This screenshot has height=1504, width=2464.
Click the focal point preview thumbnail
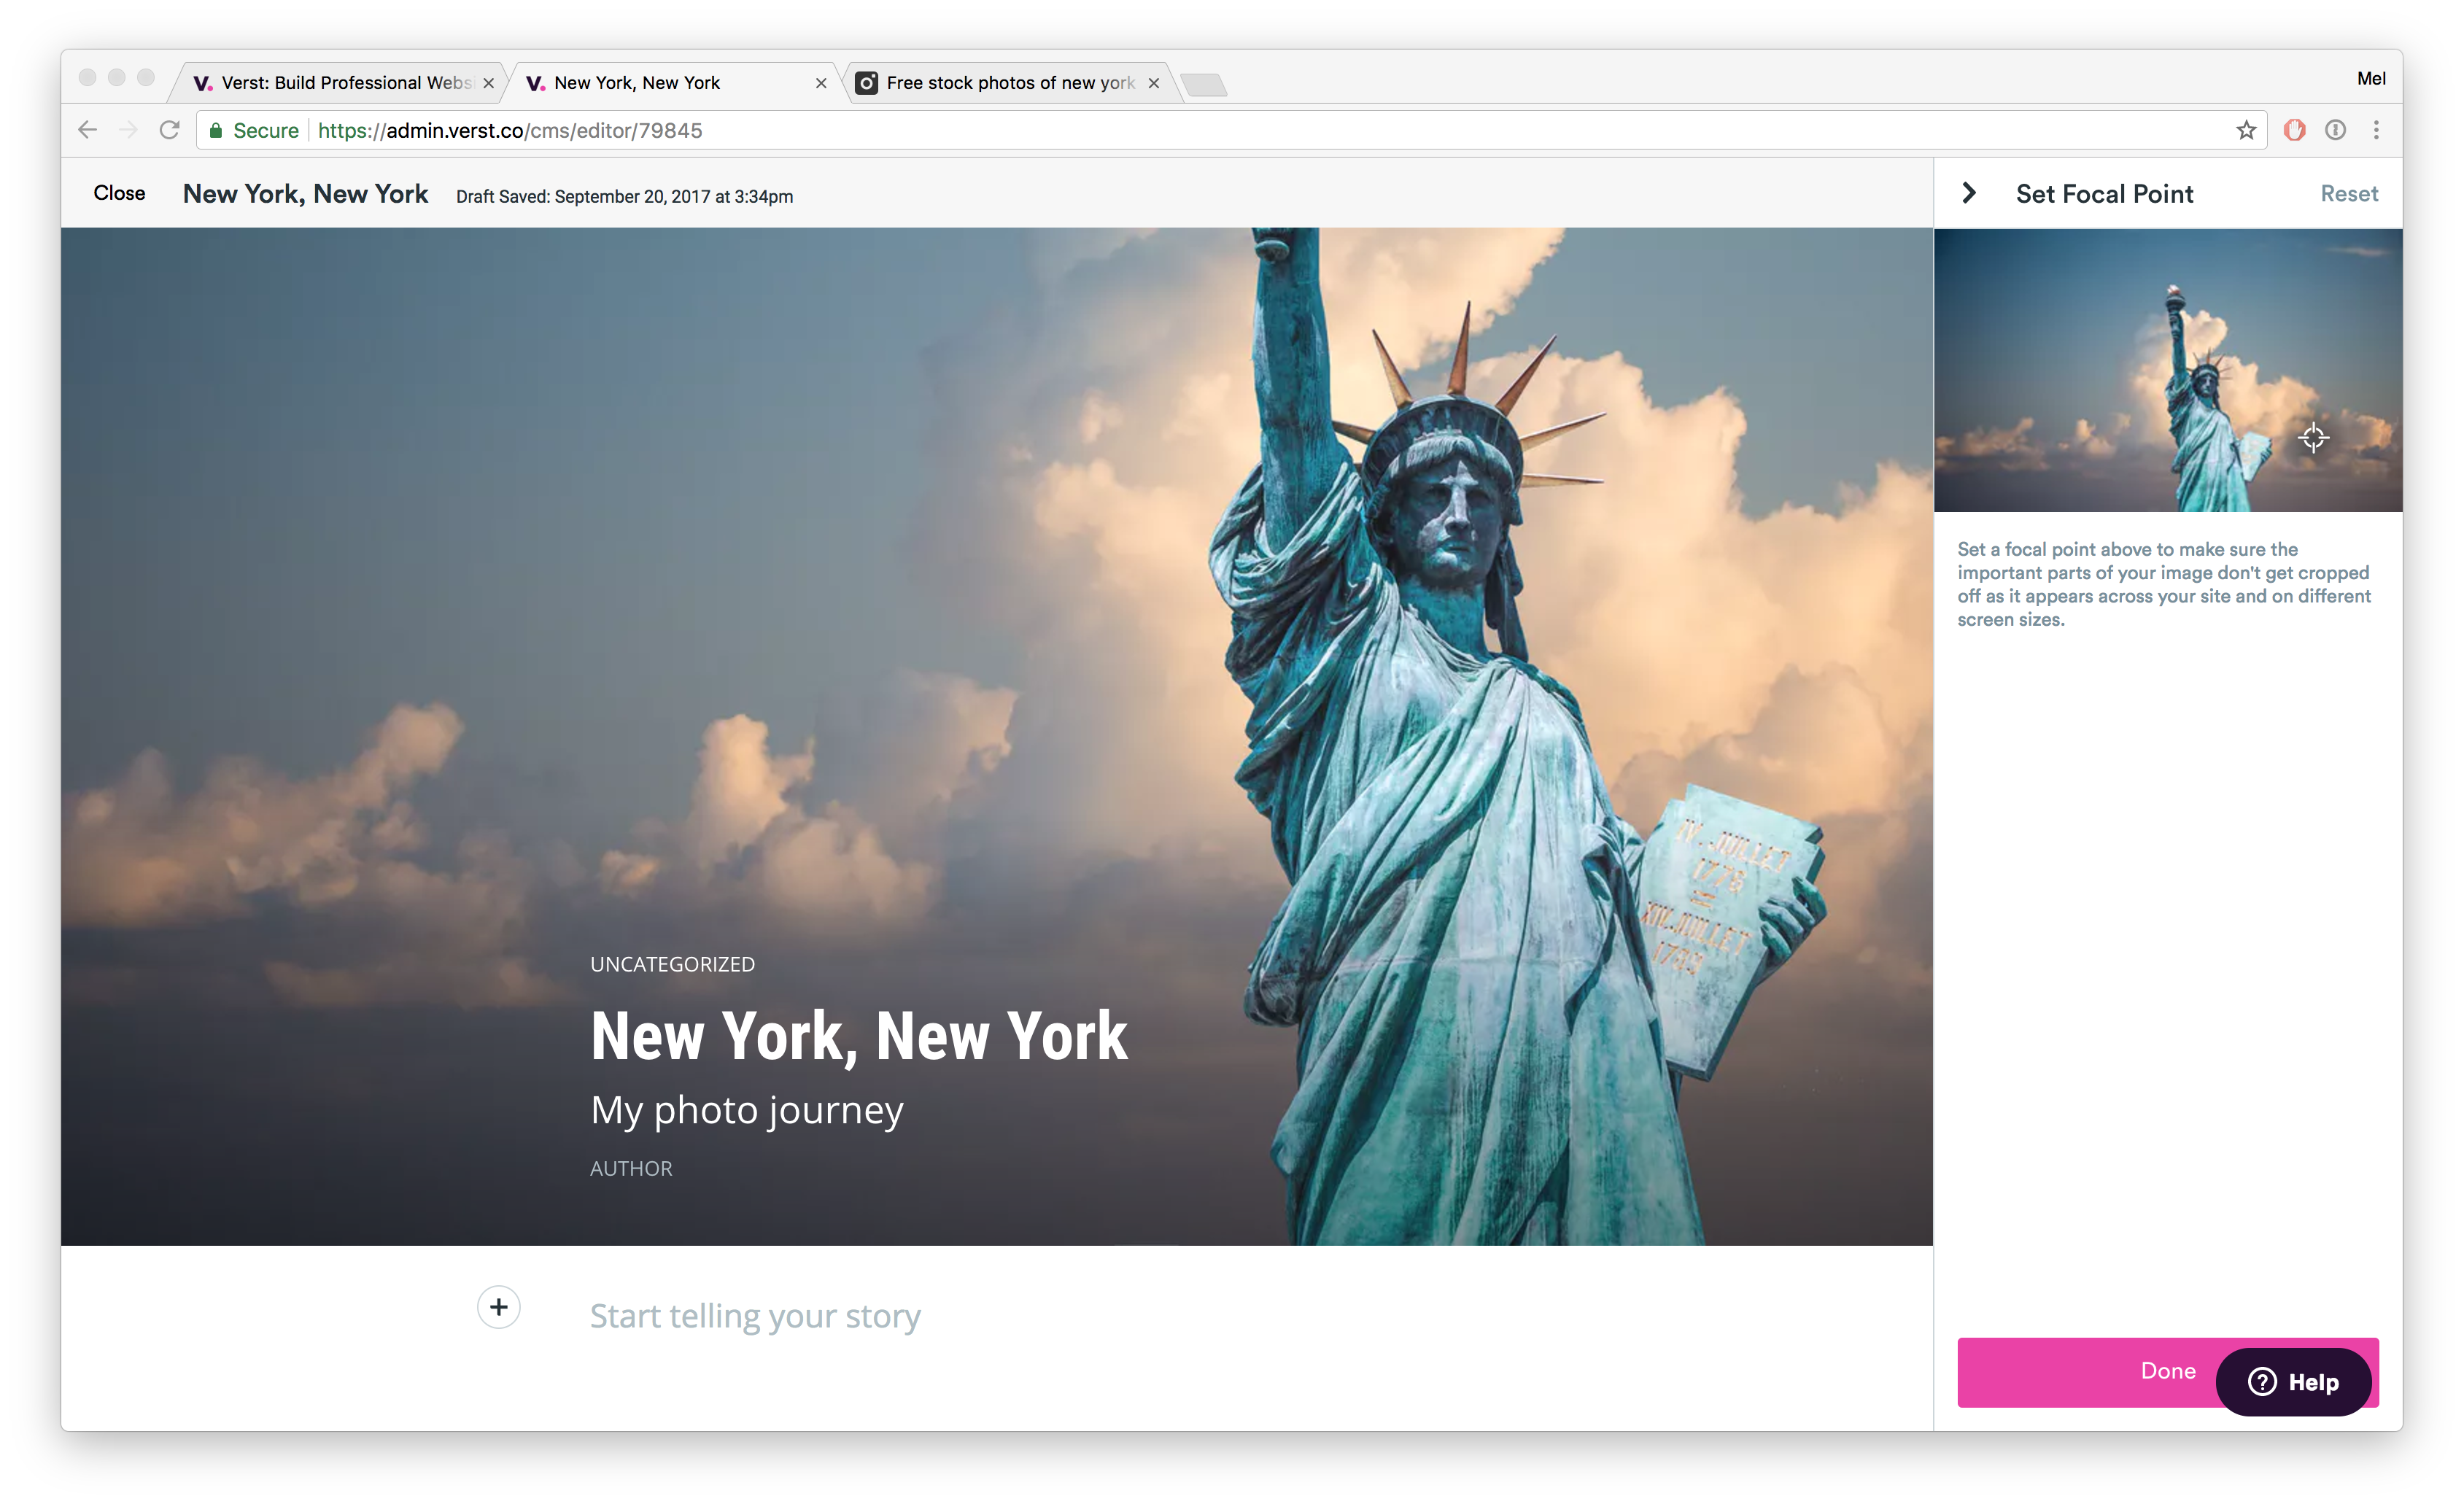tap(2167, 370)
